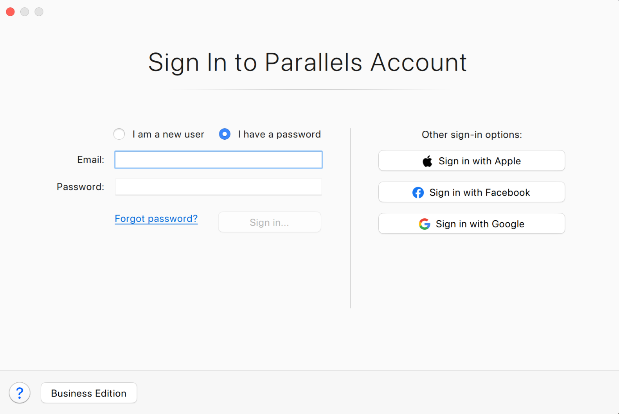Image resolution: width=619 pixels, height=414 pixels.
Task: Choose Sign in with Apple
Action: (x=471, y=160)
